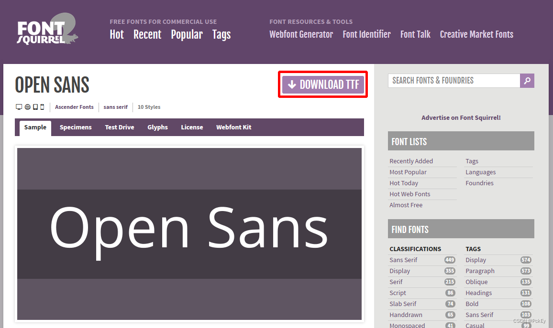The height and width of the screenshot is (328, 553).
Task: Click the web globe icon under Open Sans
Action: pos(28,107)
